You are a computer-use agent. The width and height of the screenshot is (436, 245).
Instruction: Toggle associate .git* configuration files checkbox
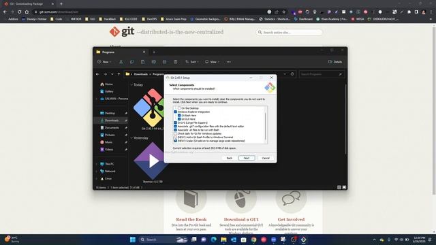[176, 126]
